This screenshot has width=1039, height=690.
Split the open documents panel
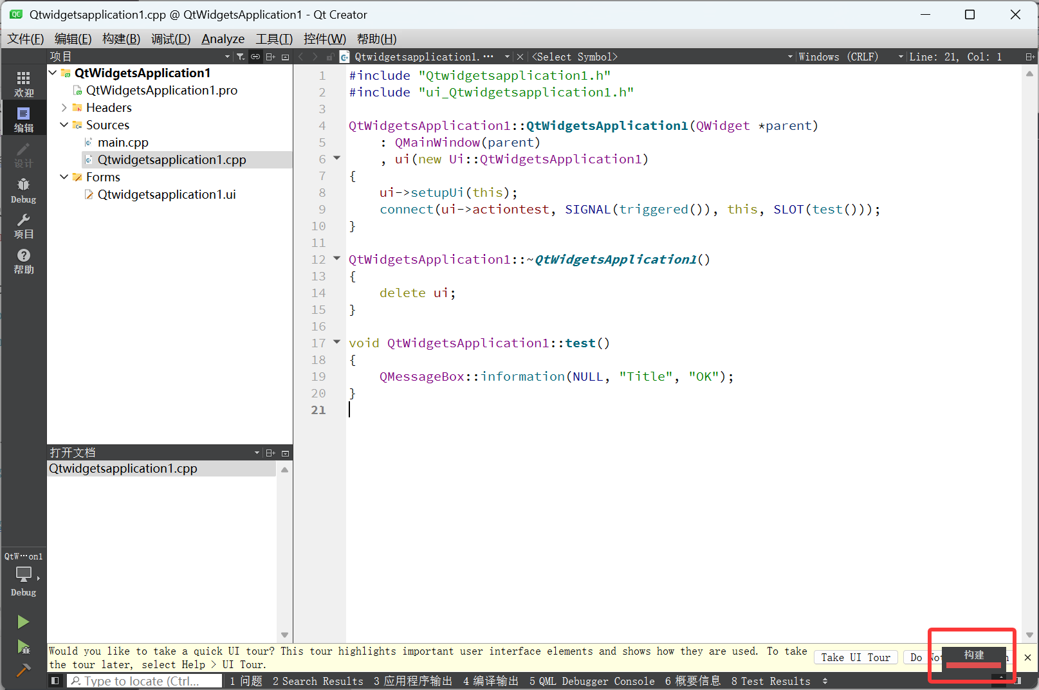click(x=271, y=453)
